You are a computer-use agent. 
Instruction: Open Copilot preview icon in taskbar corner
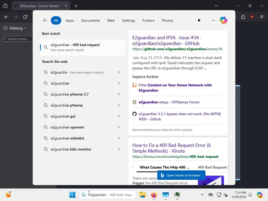(260, 195)
